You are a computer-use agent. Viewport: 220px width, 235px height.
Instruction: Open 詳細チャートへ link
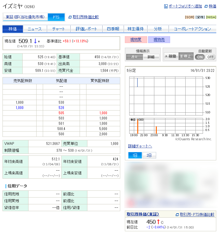(140, 146)
